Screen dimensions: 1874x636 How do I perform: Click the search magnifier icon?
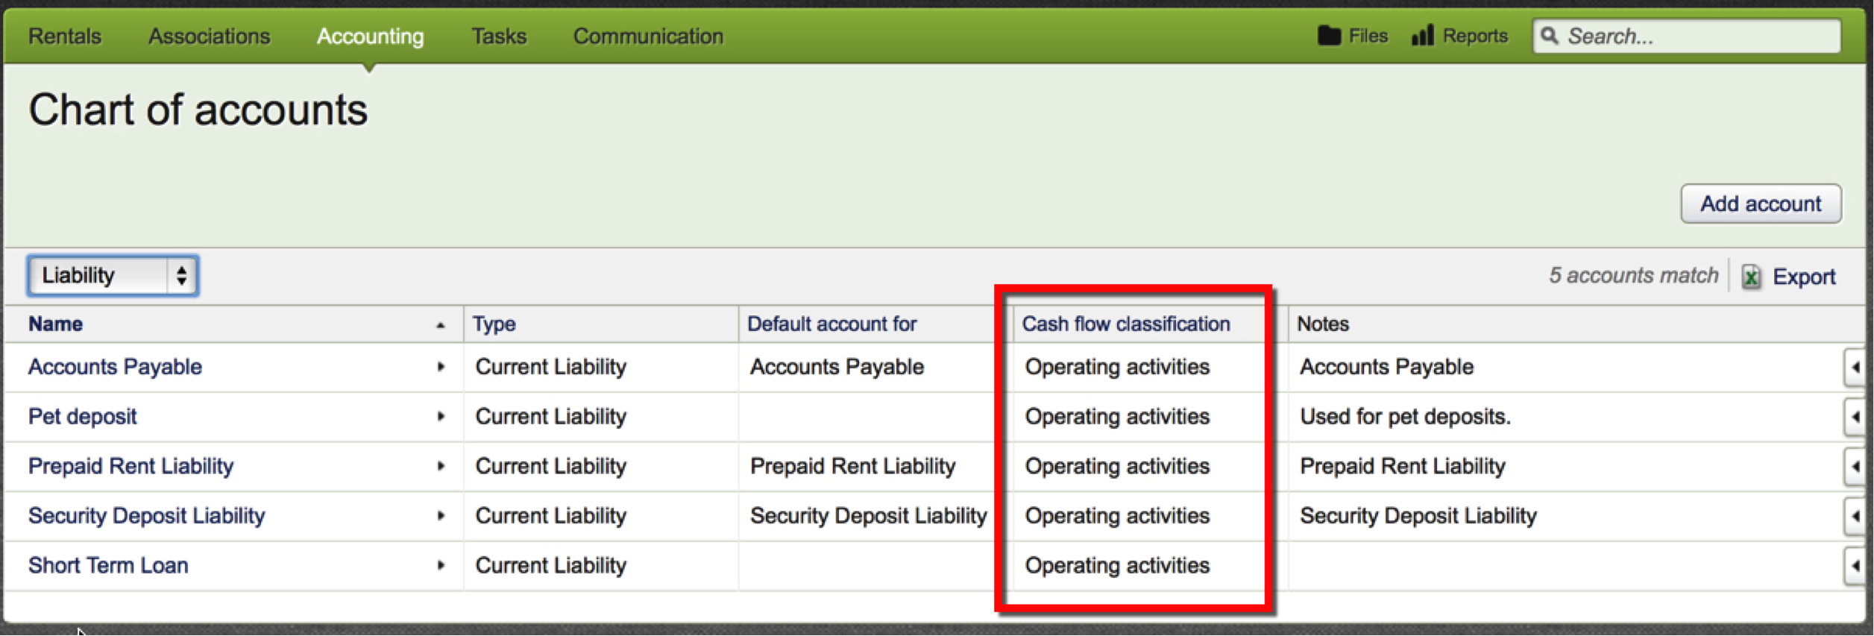pos(1550,36)
